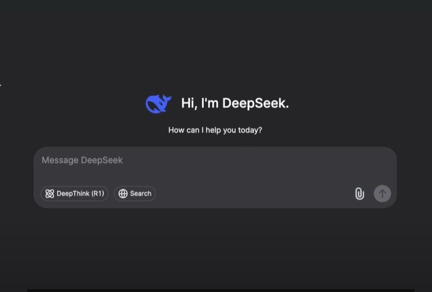The height and width of the screenshot is (292, 432).
Task: Click the paperclip attach file icon
Action: pos(360,193)
